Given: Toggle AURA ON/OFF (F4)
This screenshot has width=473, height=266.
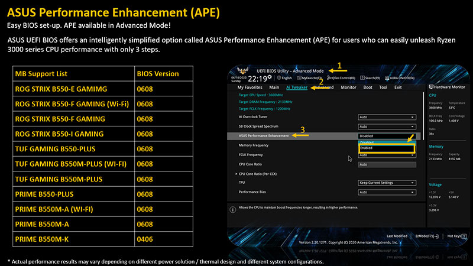Looking at the screenshot, I should pos(386,78).
